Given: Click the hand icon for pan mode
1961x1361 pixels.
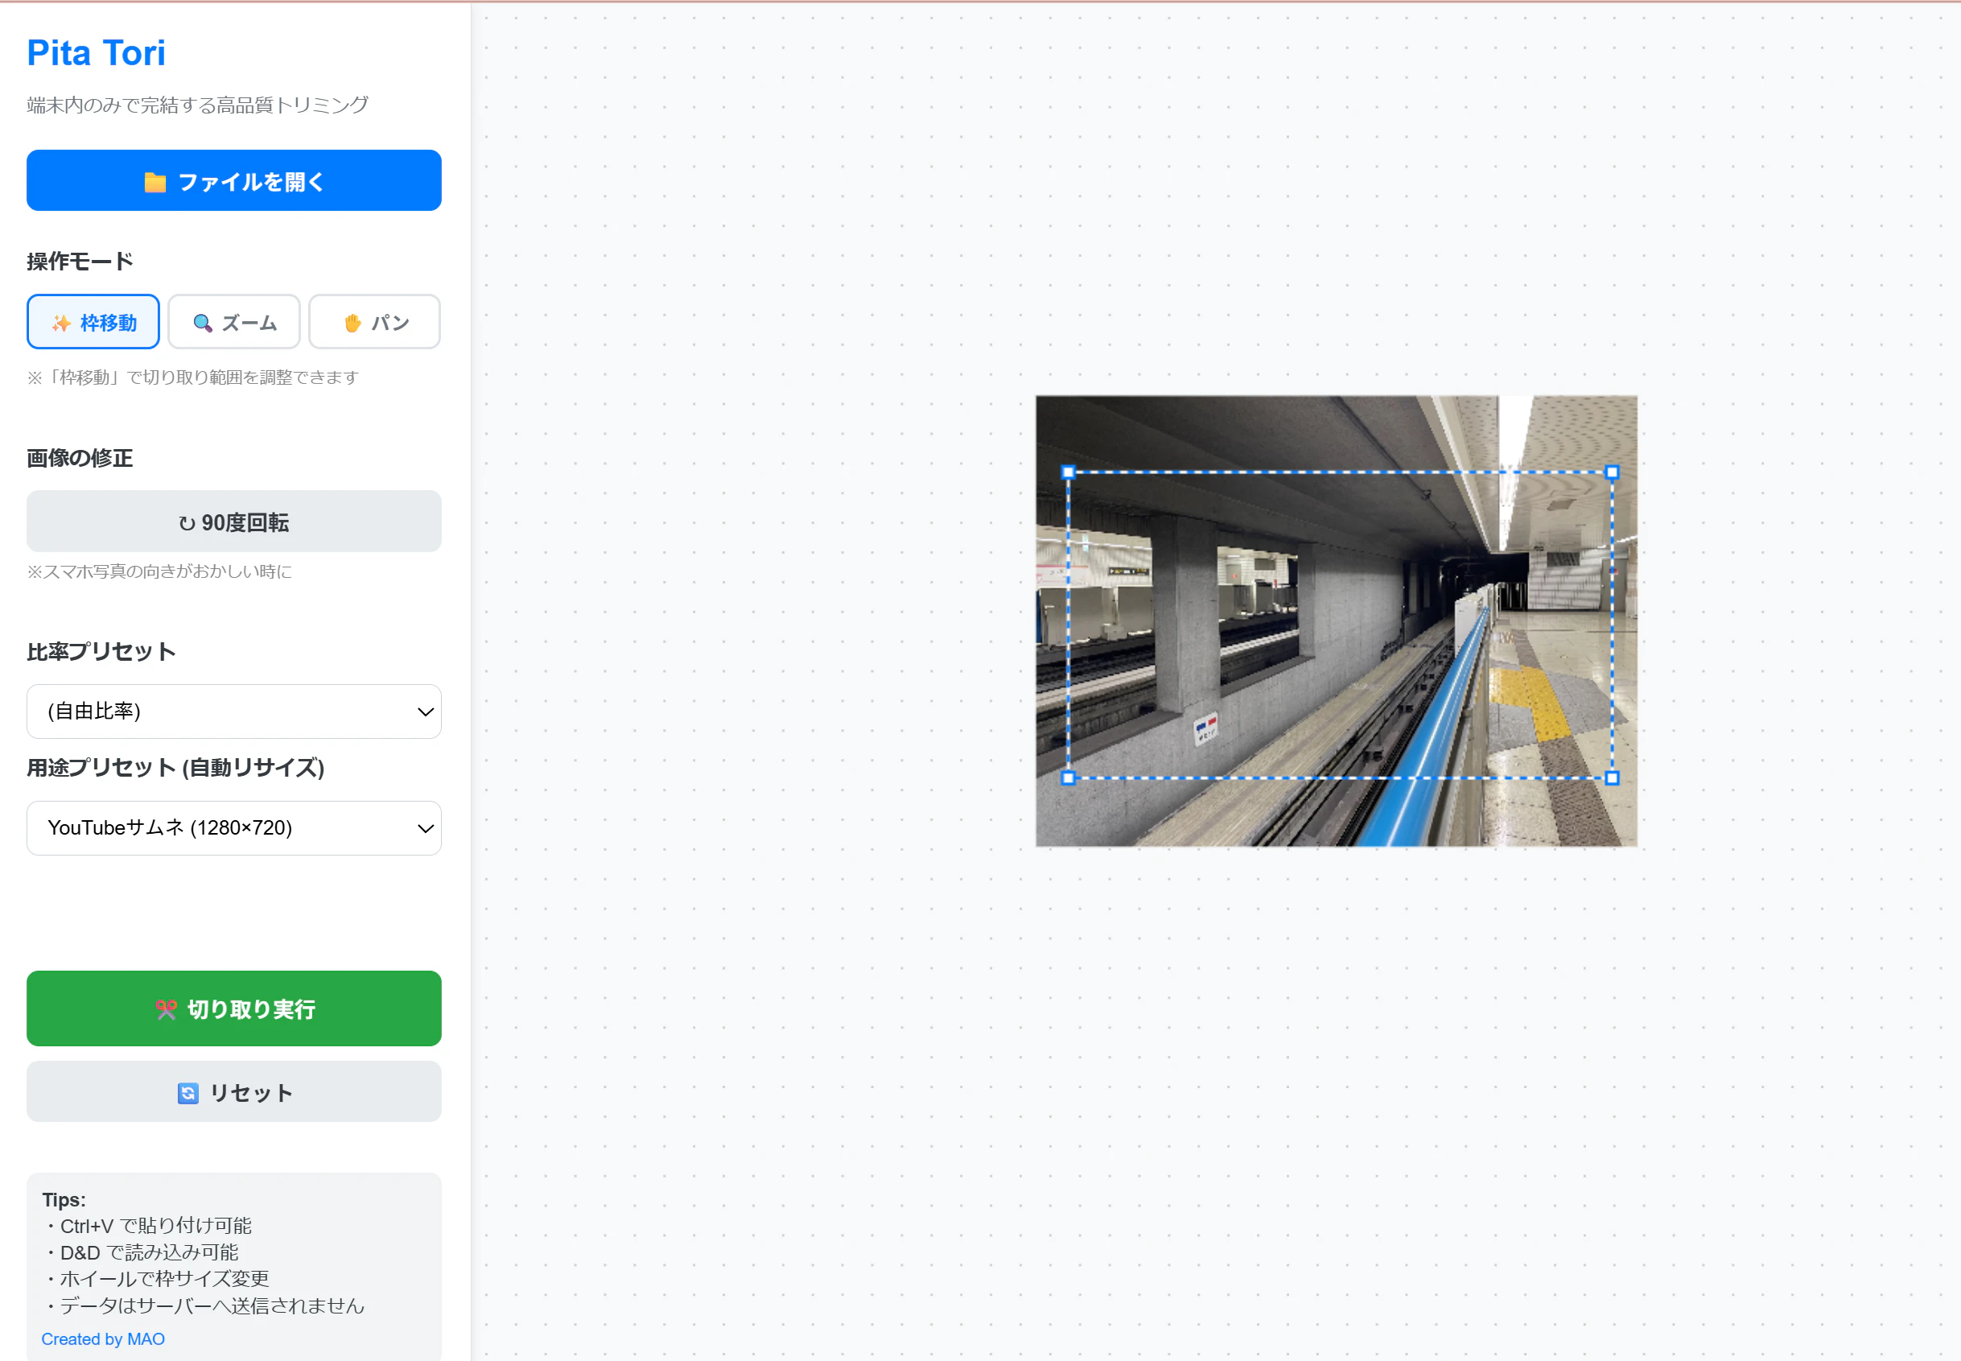Looking at the screenshot, I should (352, 322).
